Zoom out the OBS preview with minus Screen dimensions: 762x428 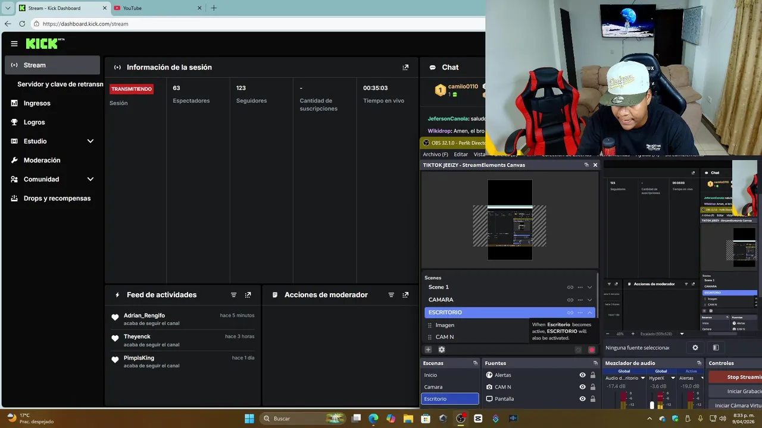point(609,333)
